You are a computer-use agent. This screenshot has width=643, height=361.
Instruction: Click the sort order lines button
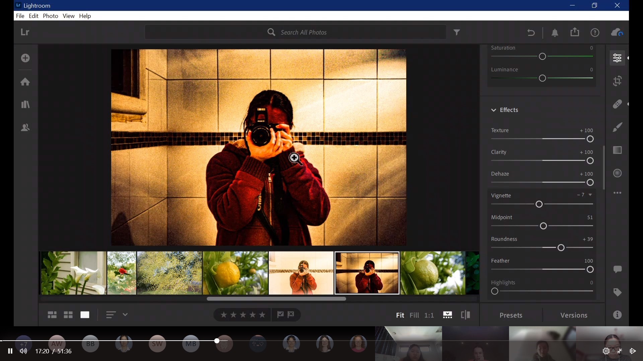(x=111, y=315)
